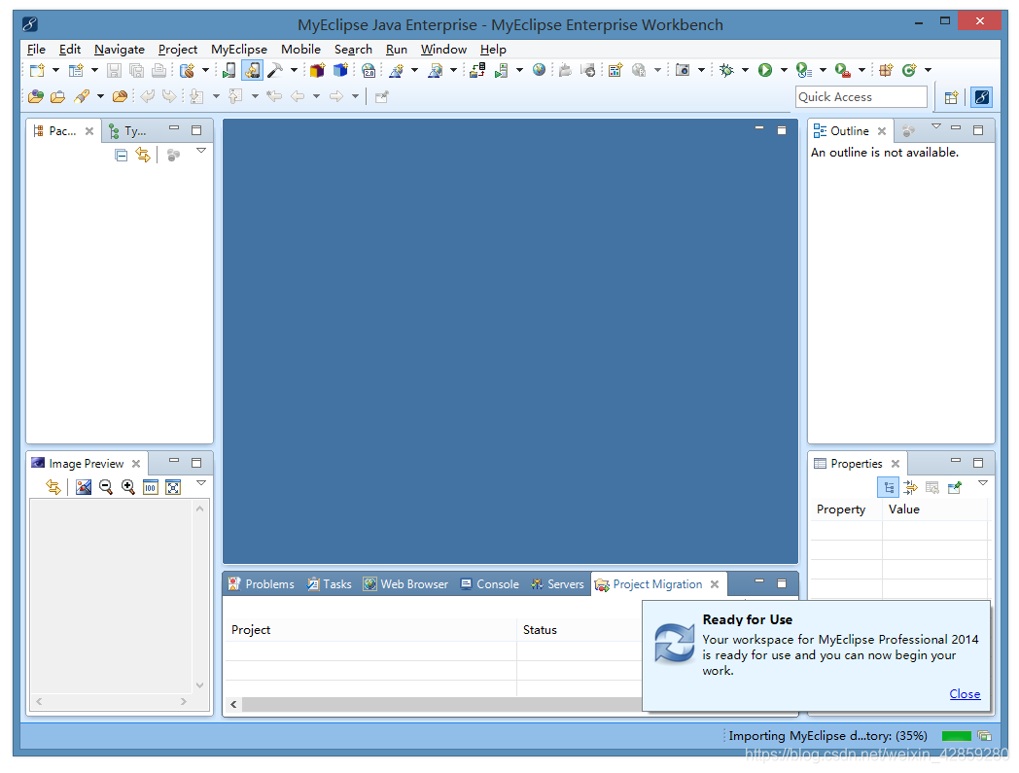Toggle Link with Editor in Package Explorer
This screenshot has height=773, width=1019.
143,155
